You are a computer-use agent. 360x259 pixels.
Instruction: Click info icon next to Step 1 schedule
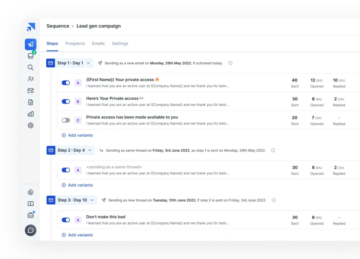(230, 63)
